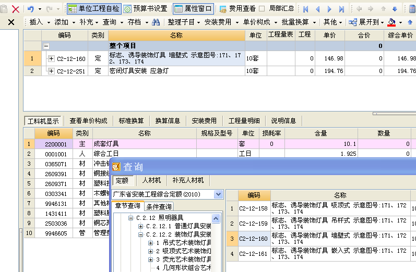
Task: Click the grey left move arrow
Action: click(x=359, y=9)
